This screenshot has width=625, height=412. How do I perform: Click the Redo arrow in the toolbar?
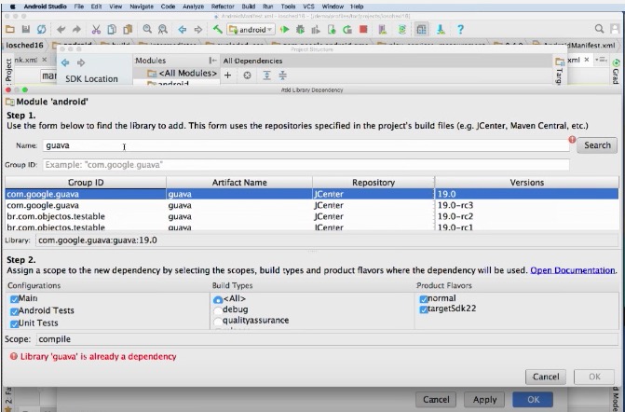coord(76,30)
